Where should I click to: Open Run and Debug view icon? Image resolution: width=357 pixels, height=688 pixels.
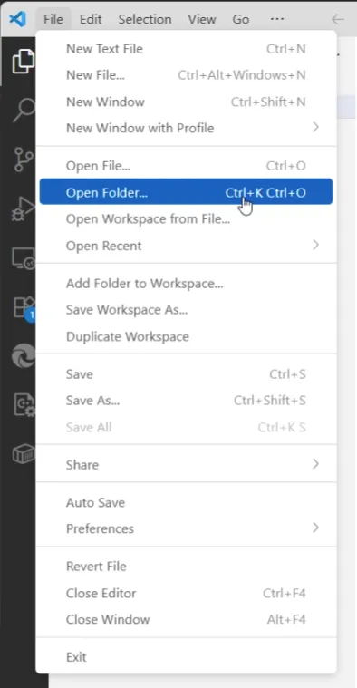click(x=23, y=208)
